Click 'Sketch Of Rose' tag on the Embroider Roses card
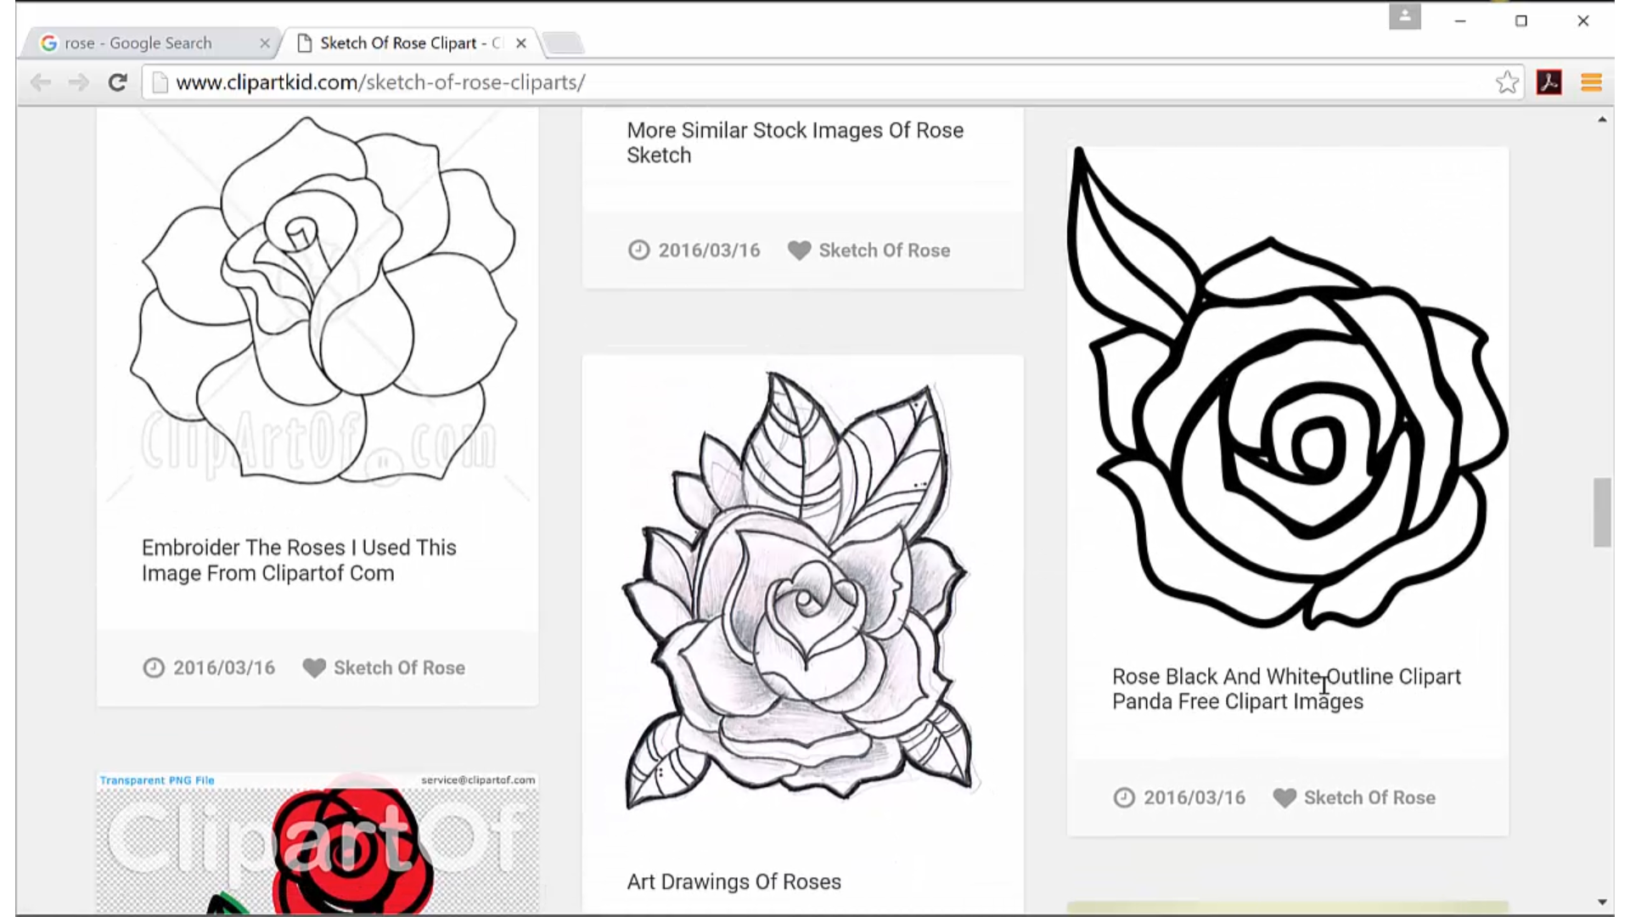The image size is (1630, 917). [x=399, y=668]
